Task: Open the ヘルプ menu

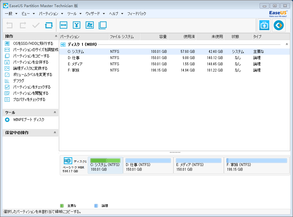Action: 114,14
